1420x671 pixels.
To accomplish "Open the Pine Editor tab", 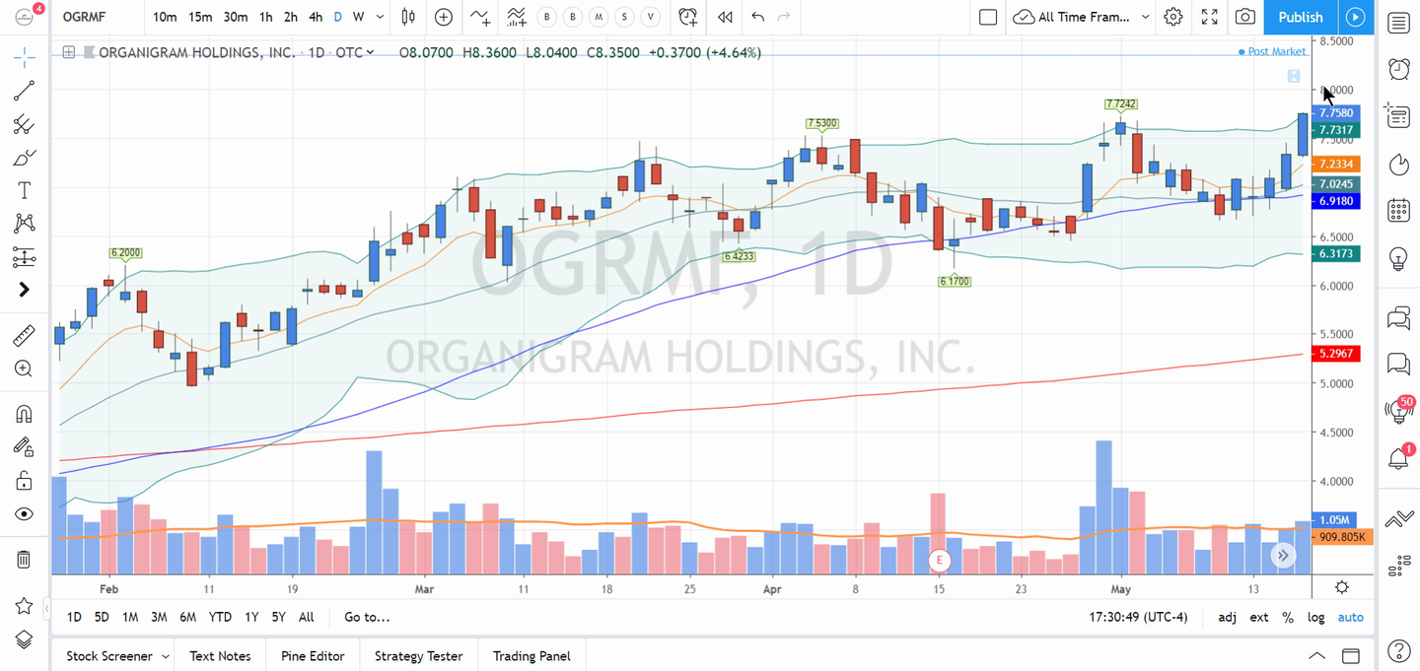I will pos(313,656).
